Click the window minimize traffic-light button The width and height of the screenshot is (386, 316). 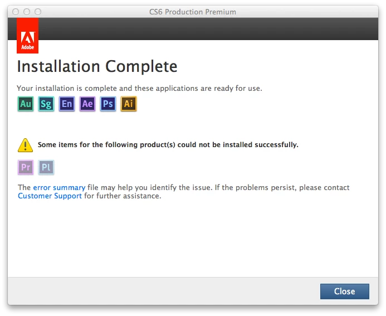(x=27, y=12)
